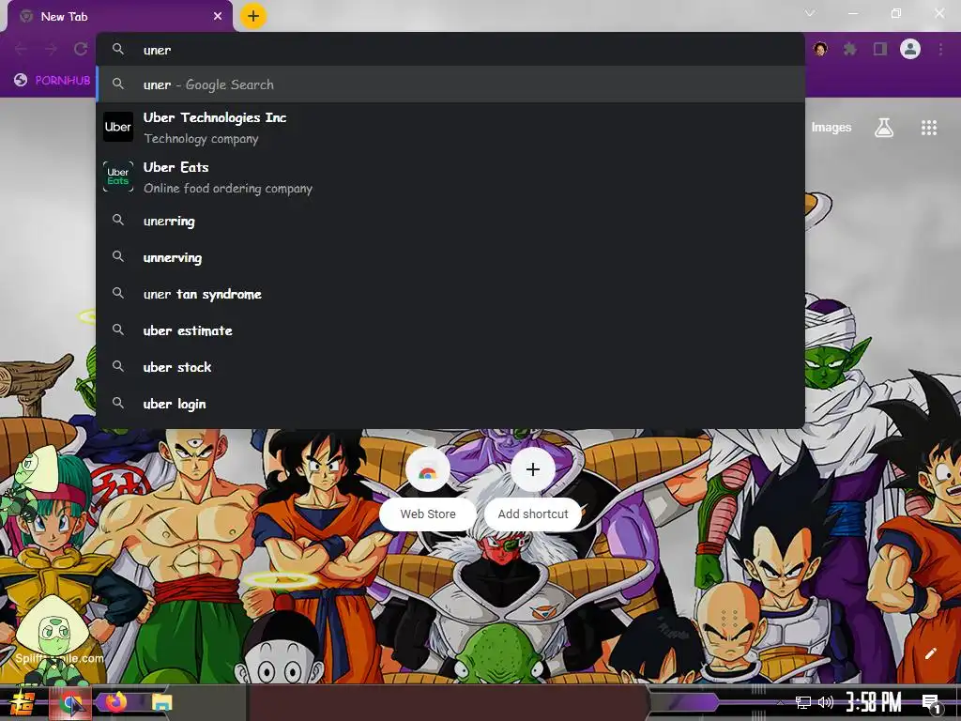The width and height of the screenshot is (961, 721).
Task: Click the Add shortcut button
Action: click(533, 488)
